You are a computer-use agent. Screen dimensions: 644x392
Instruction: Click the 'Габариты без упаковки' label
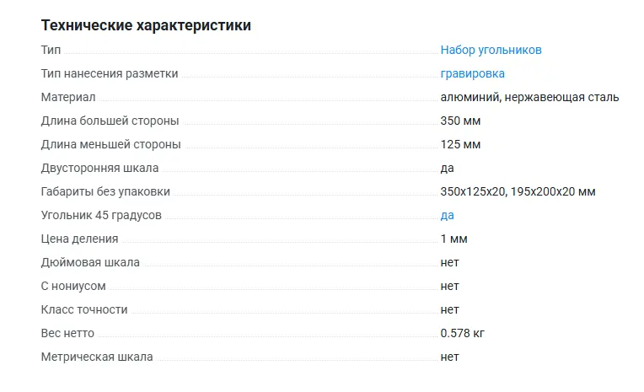105,191
